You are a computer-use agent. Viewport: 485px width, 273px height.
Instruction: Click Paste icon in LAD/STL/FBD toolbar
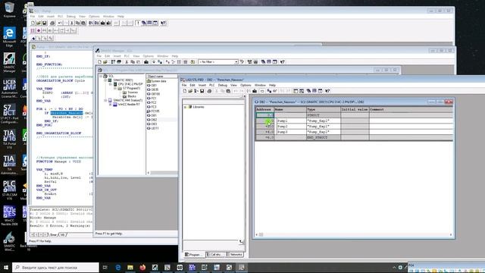click(x=228, y=91)
